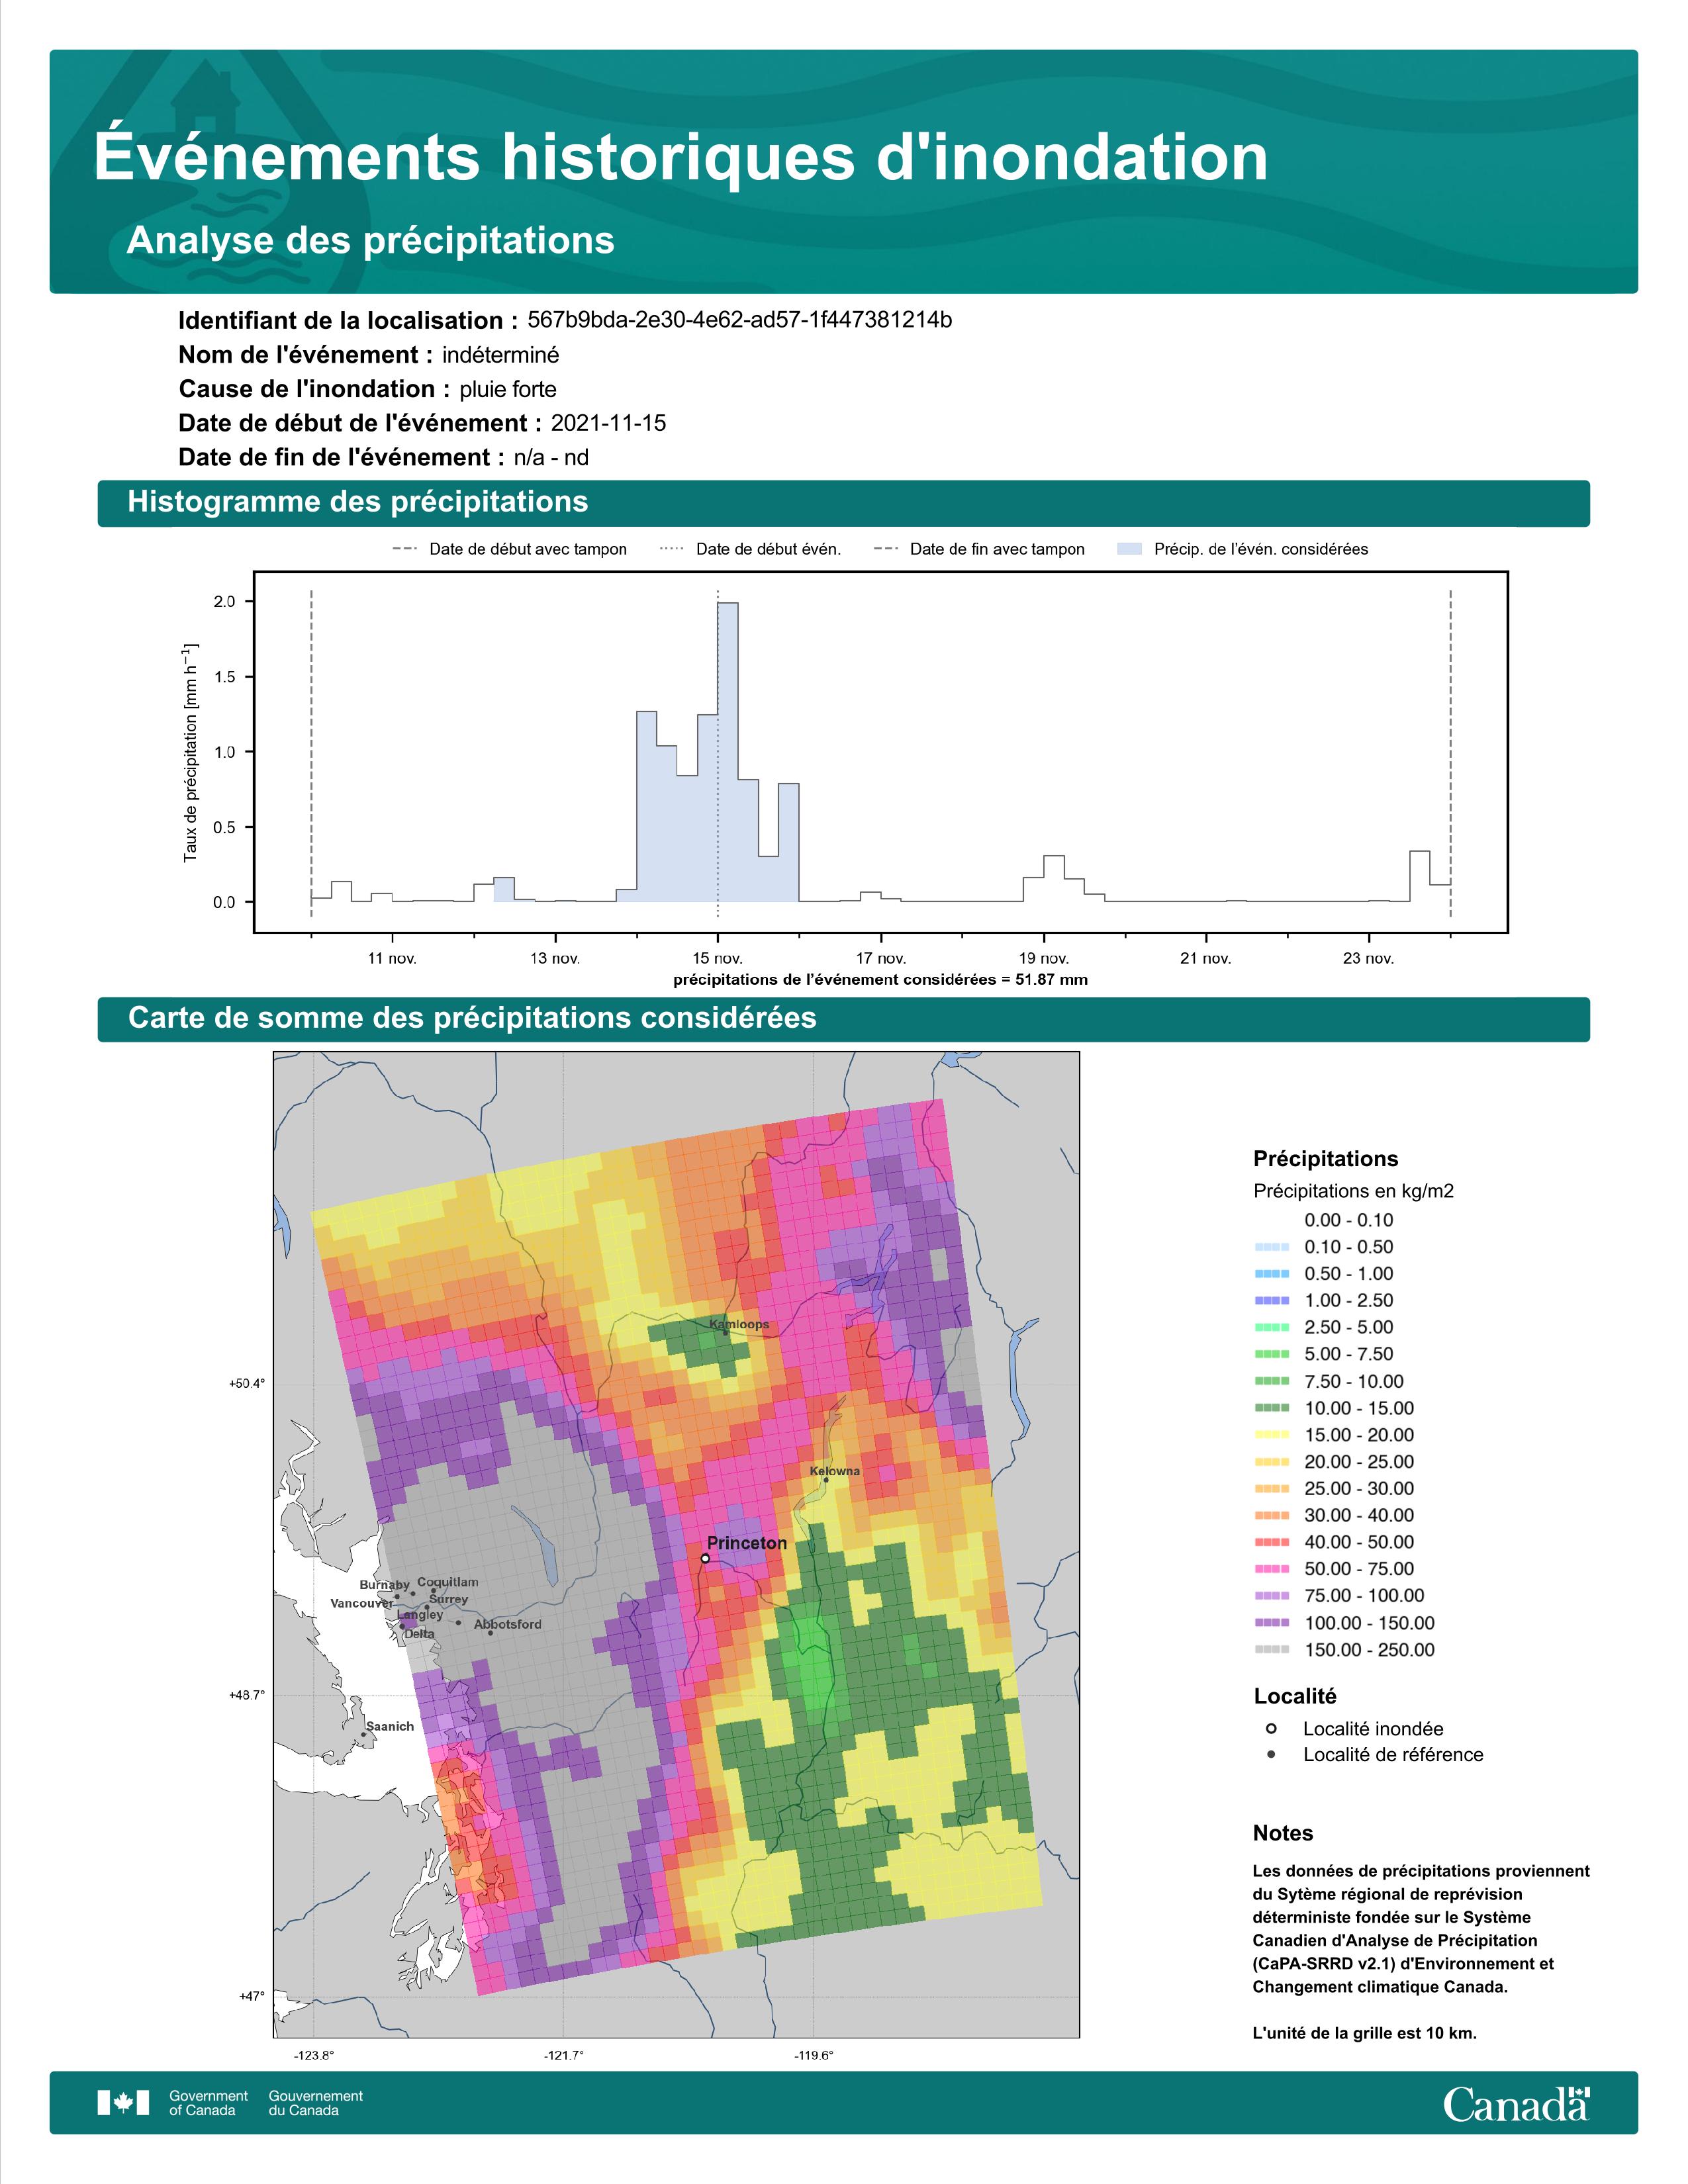Click the 'Date de fin avec tampon' legend entry
Screen dimensions: 1688x2184
979,549
